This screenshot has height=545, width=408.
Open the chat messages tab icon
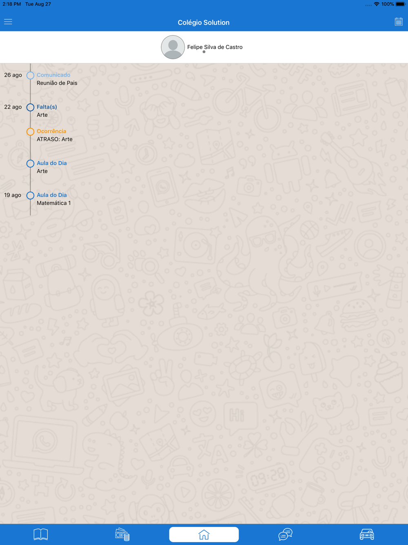tap(286, 534)
